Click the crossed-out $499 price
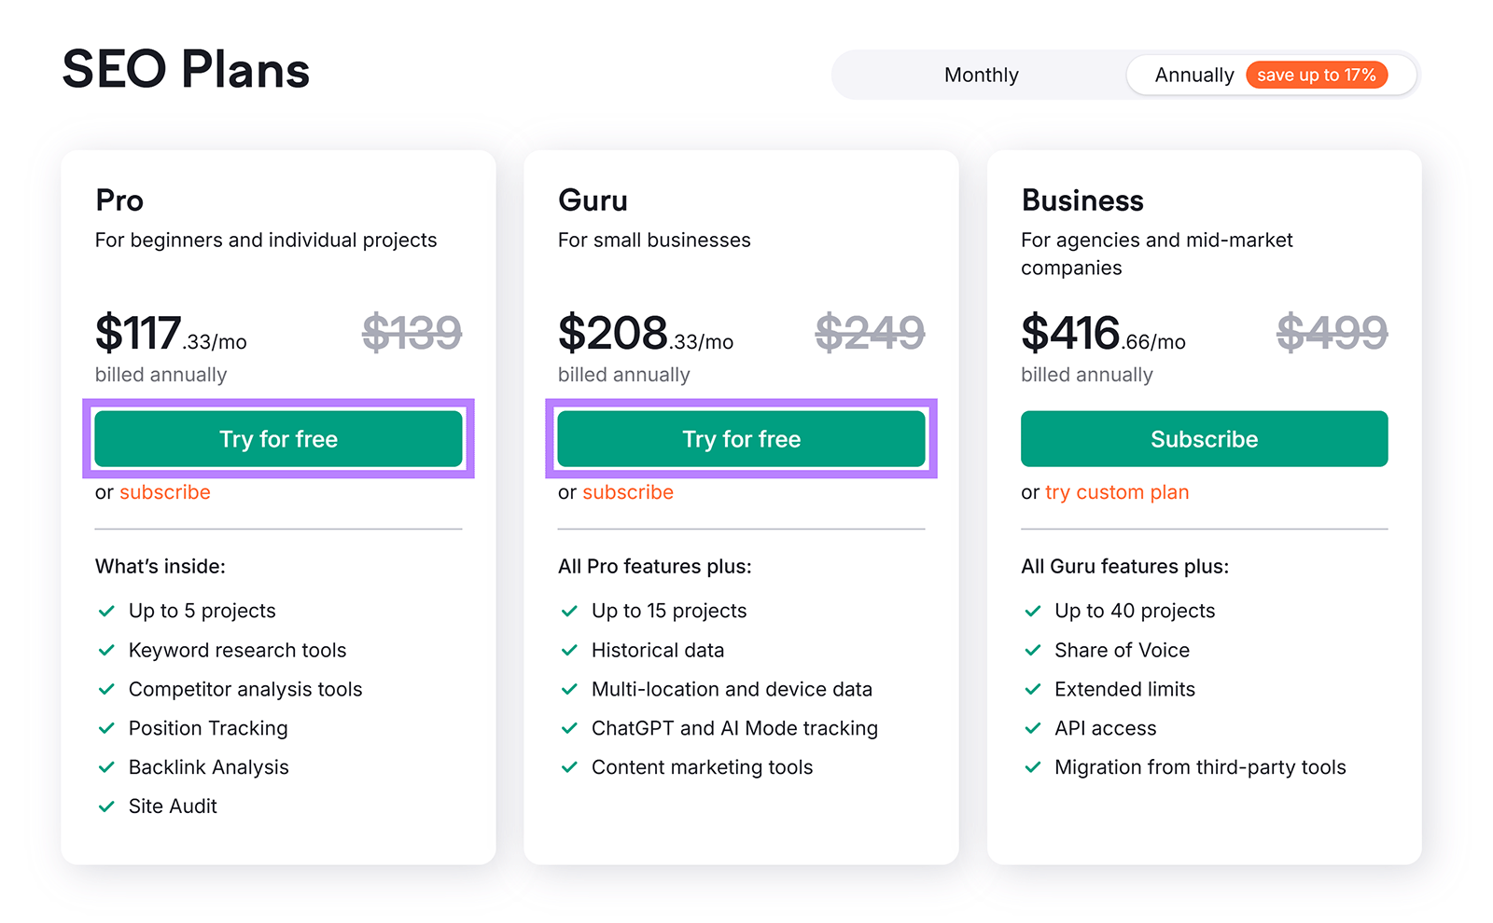1493x923 pixels. [1332, 332]
